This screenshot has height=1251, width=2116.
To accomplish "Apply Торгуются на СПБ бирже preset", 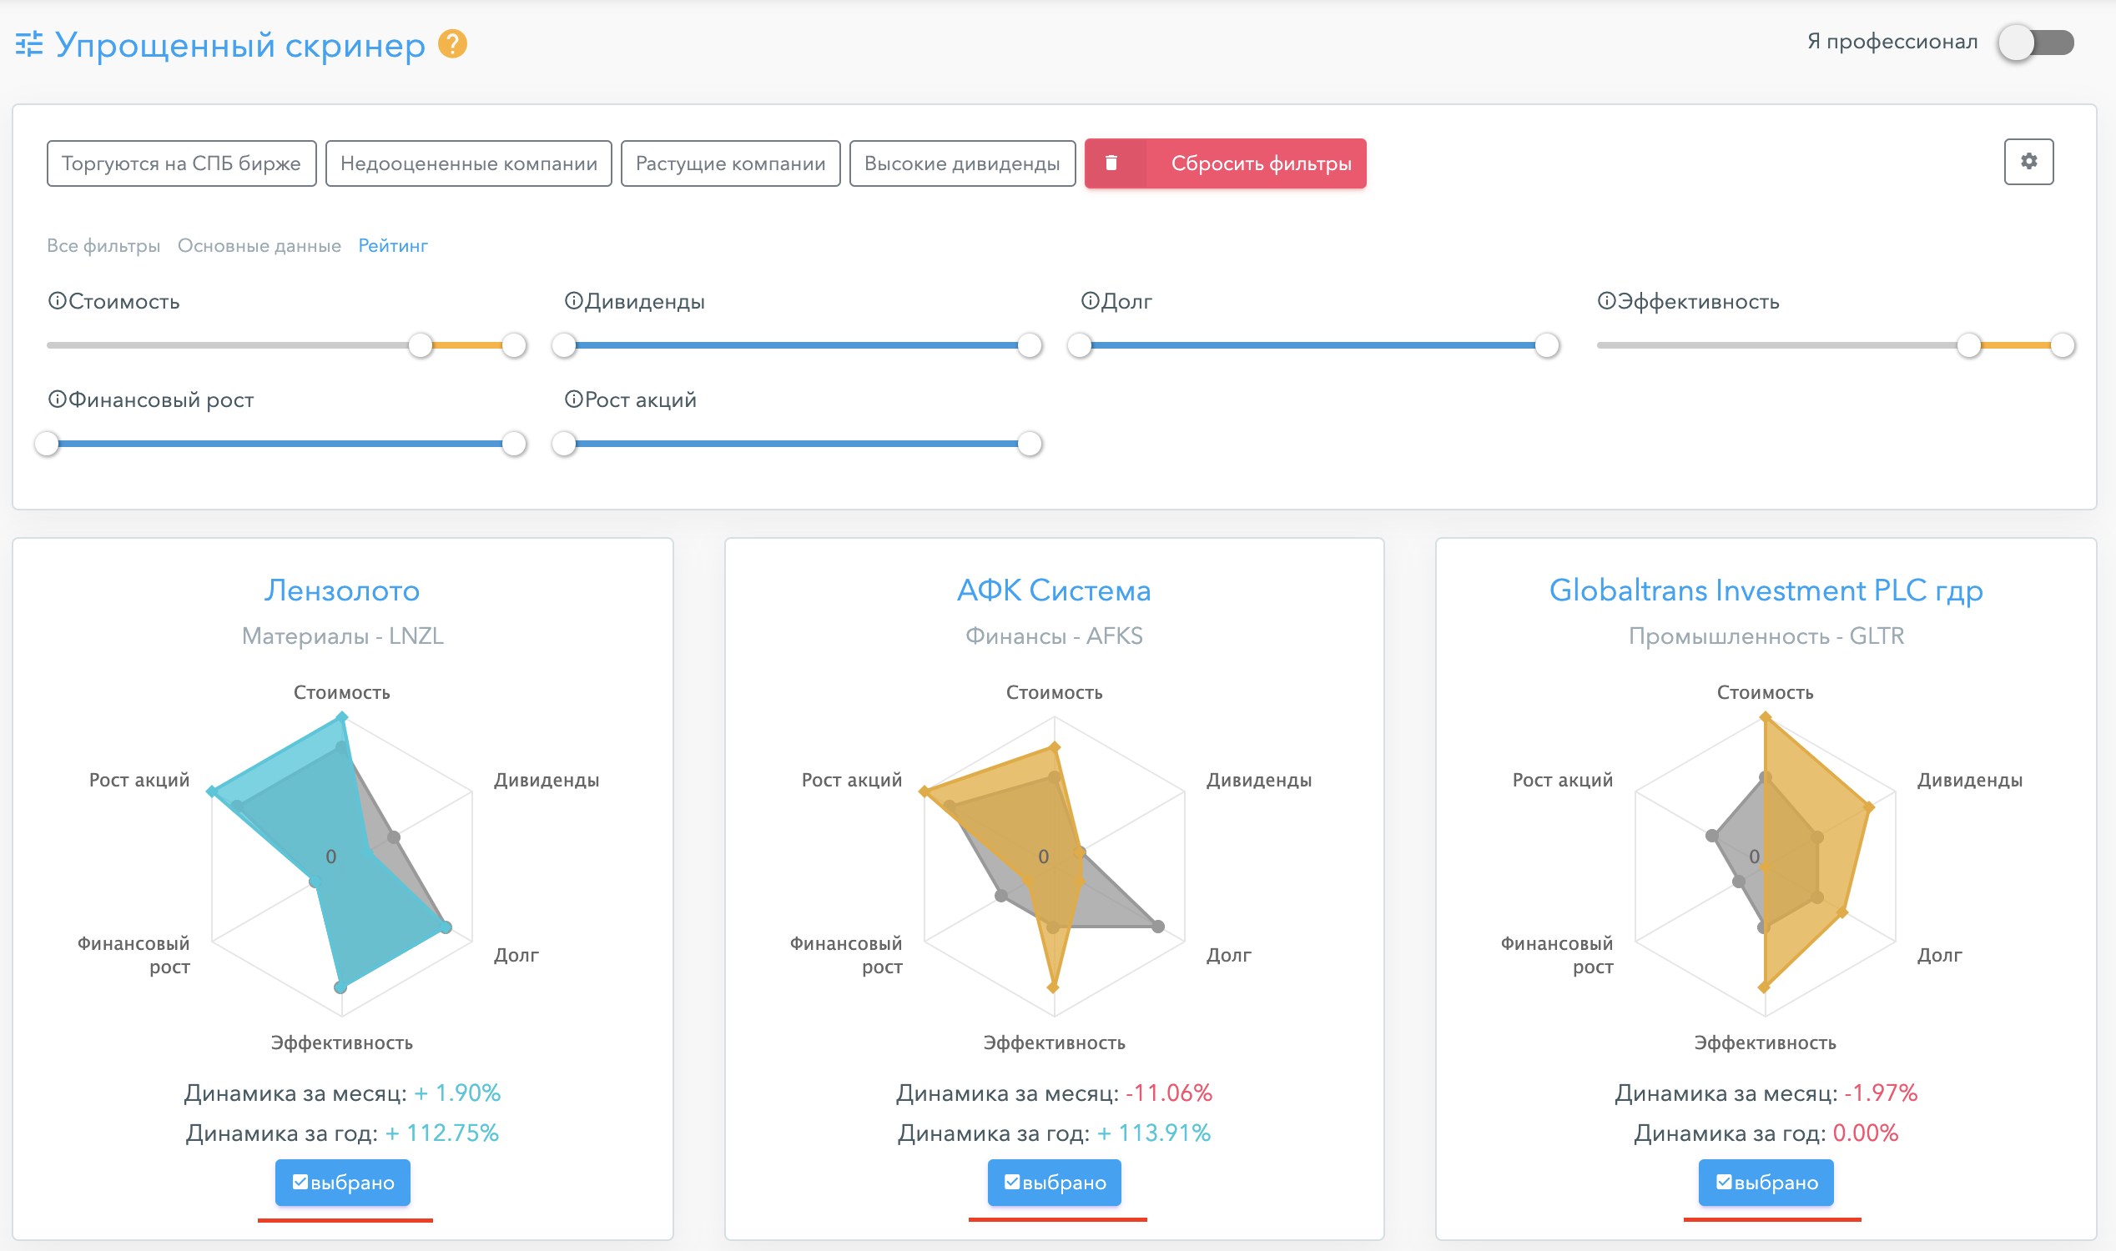I will [181, 163].
